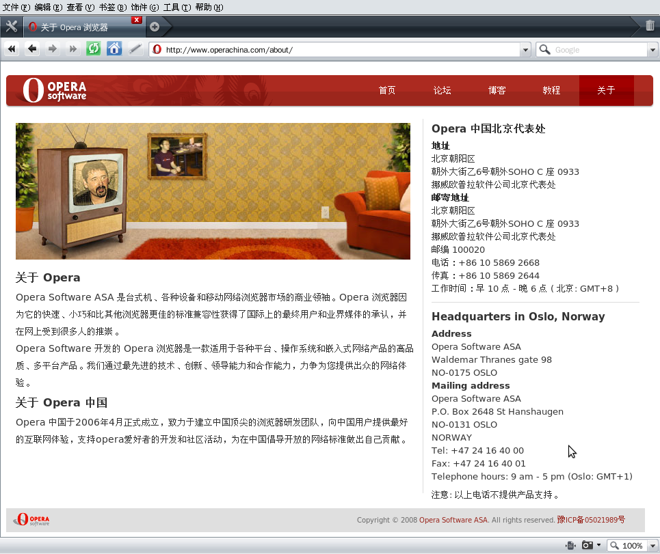Click the small Opera logo in the footer
The width and height of the screenshot is (660, 554).
point(31,520)
